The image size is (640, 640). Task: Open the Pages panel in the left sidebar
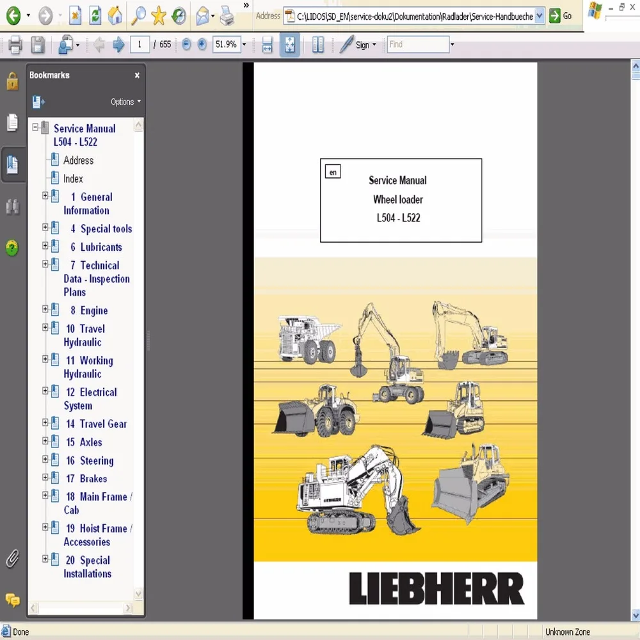(12, 122)
